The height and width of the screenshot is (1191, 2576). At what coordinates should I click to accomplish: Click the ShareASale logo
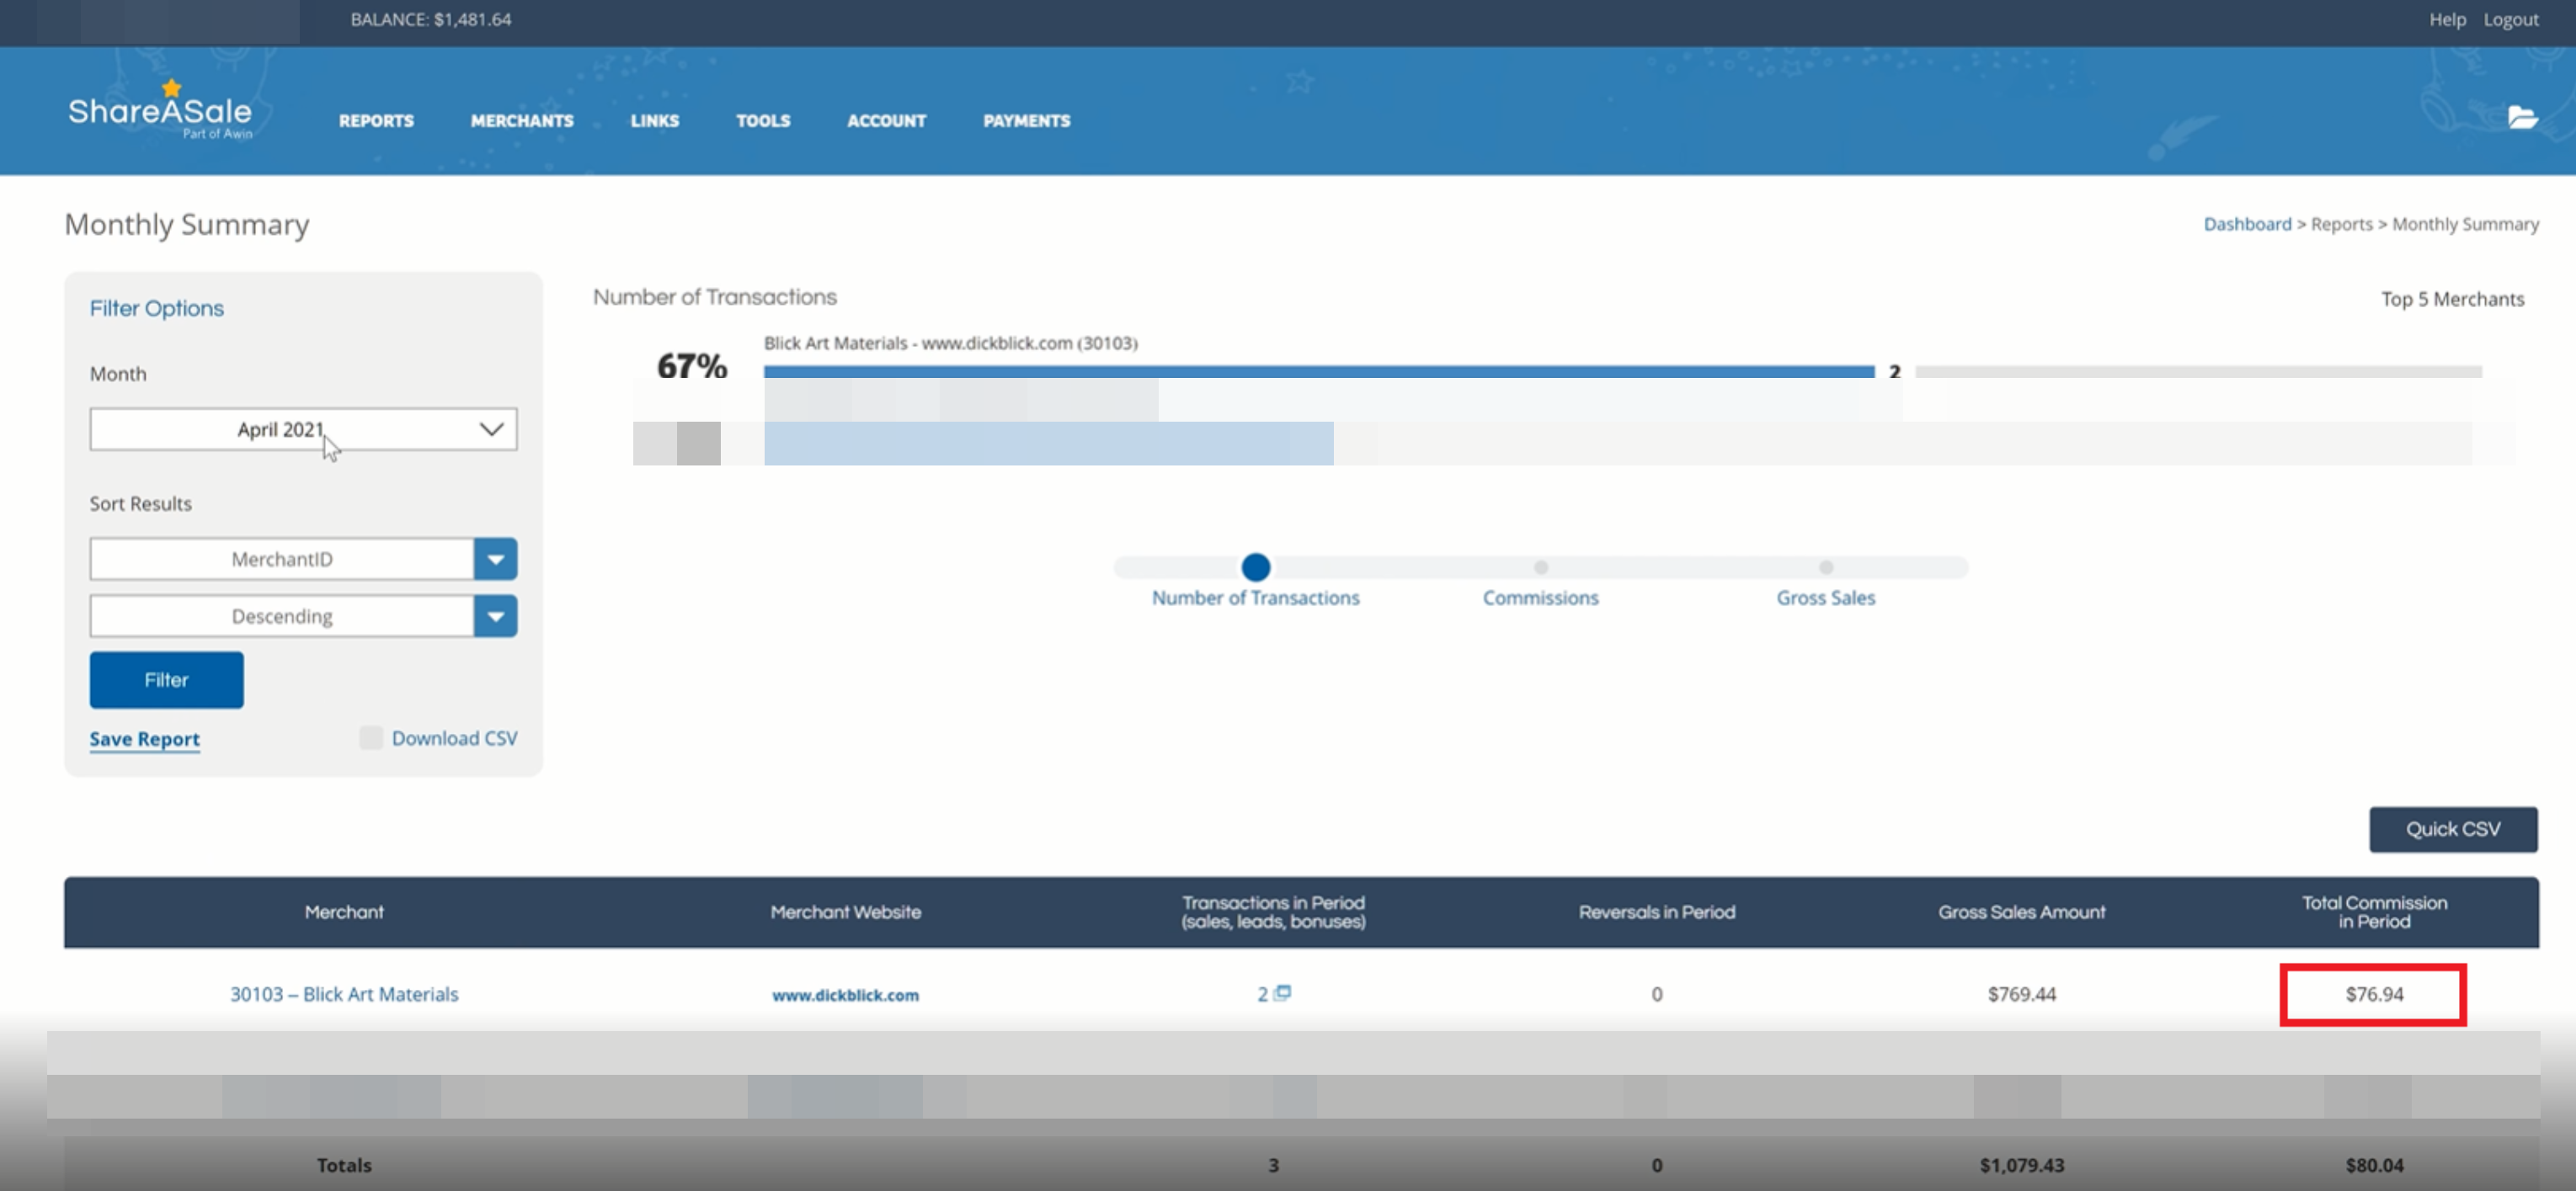[x=160, y=110]
